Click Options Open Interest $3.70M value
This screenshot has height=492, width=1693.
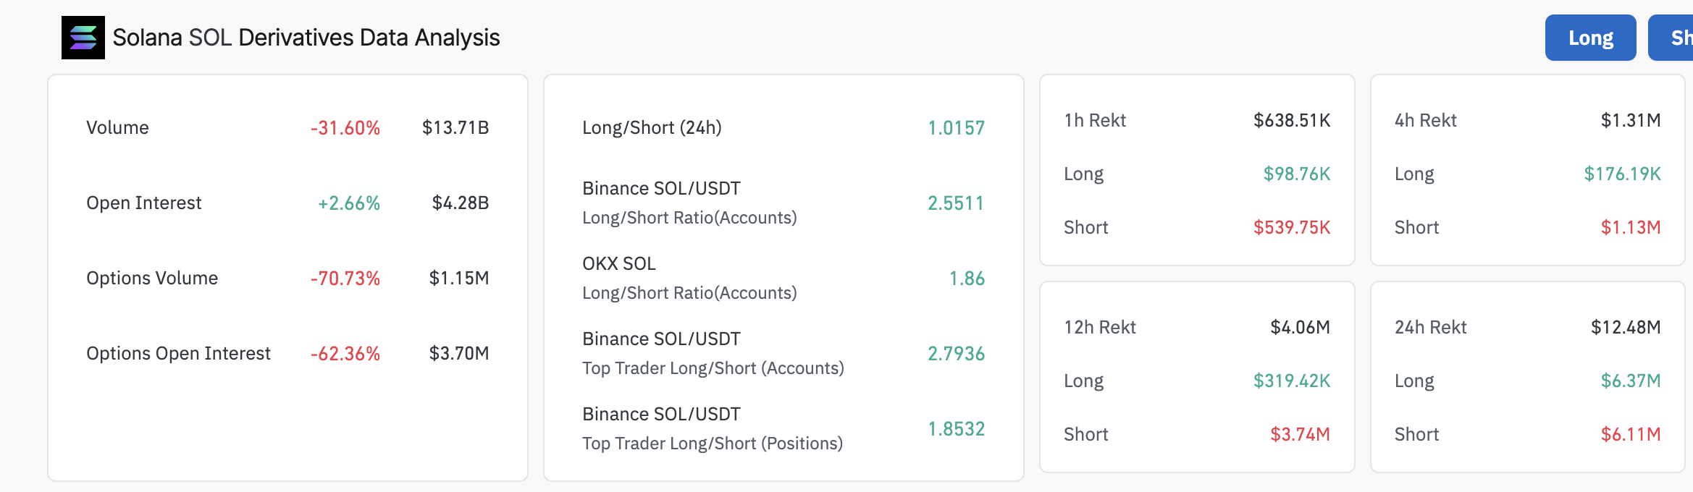point(459,354)
